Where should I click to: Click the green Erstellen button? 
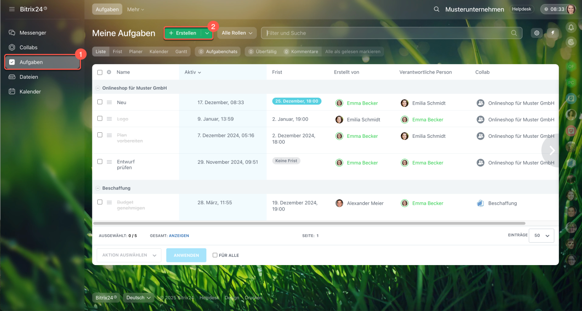click(183, 33)
